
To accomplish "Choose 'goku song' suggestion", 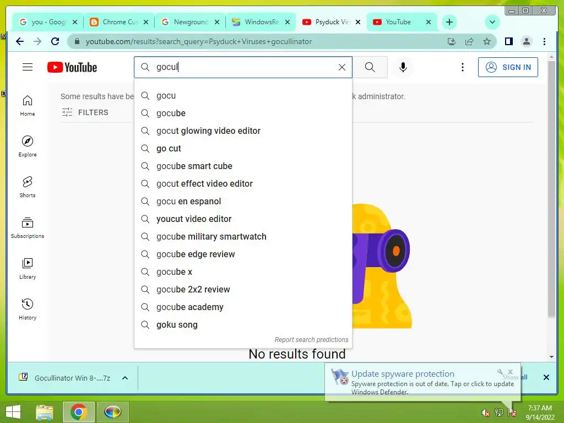I will point(243,325).
